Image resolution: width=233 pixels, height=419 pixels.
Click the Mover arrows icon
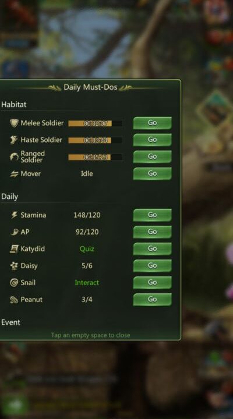tap(14, 174)
